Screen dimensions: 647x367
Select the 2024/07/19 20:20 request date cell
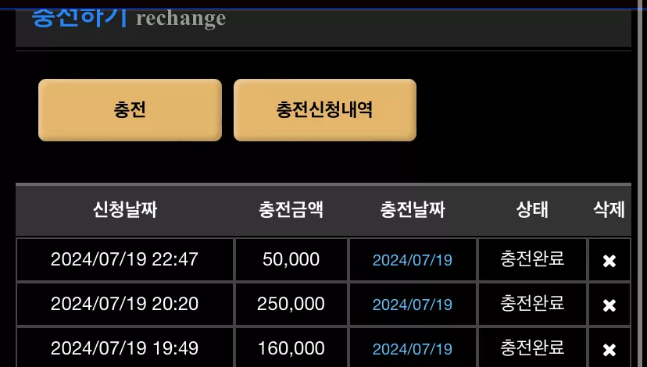125,305
